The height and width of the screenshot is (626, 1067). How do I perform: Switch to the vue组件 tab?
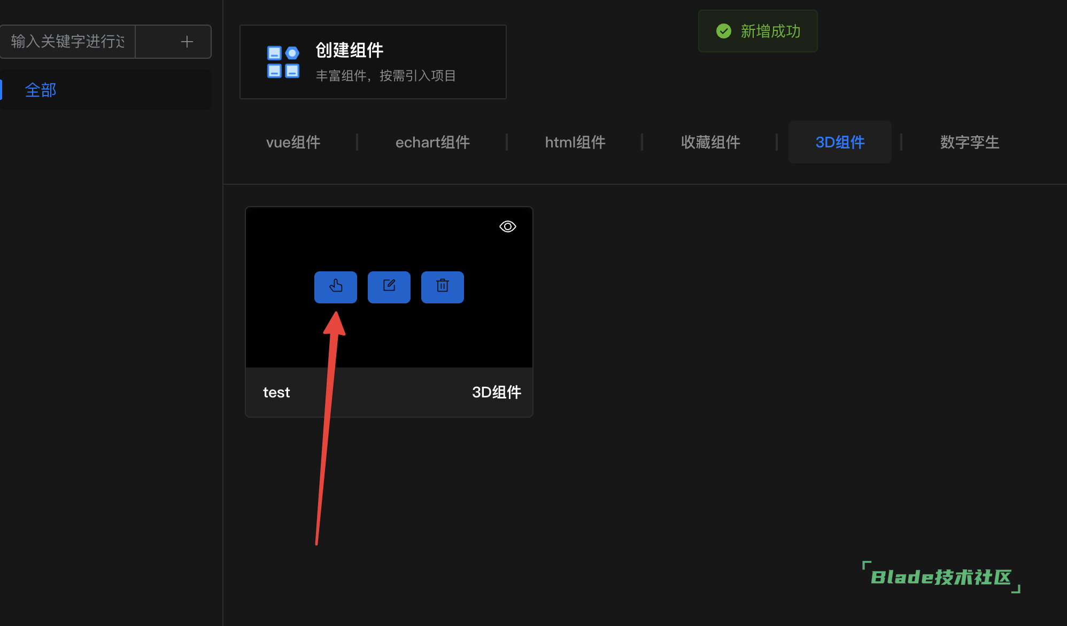click(x=293, y=142)
